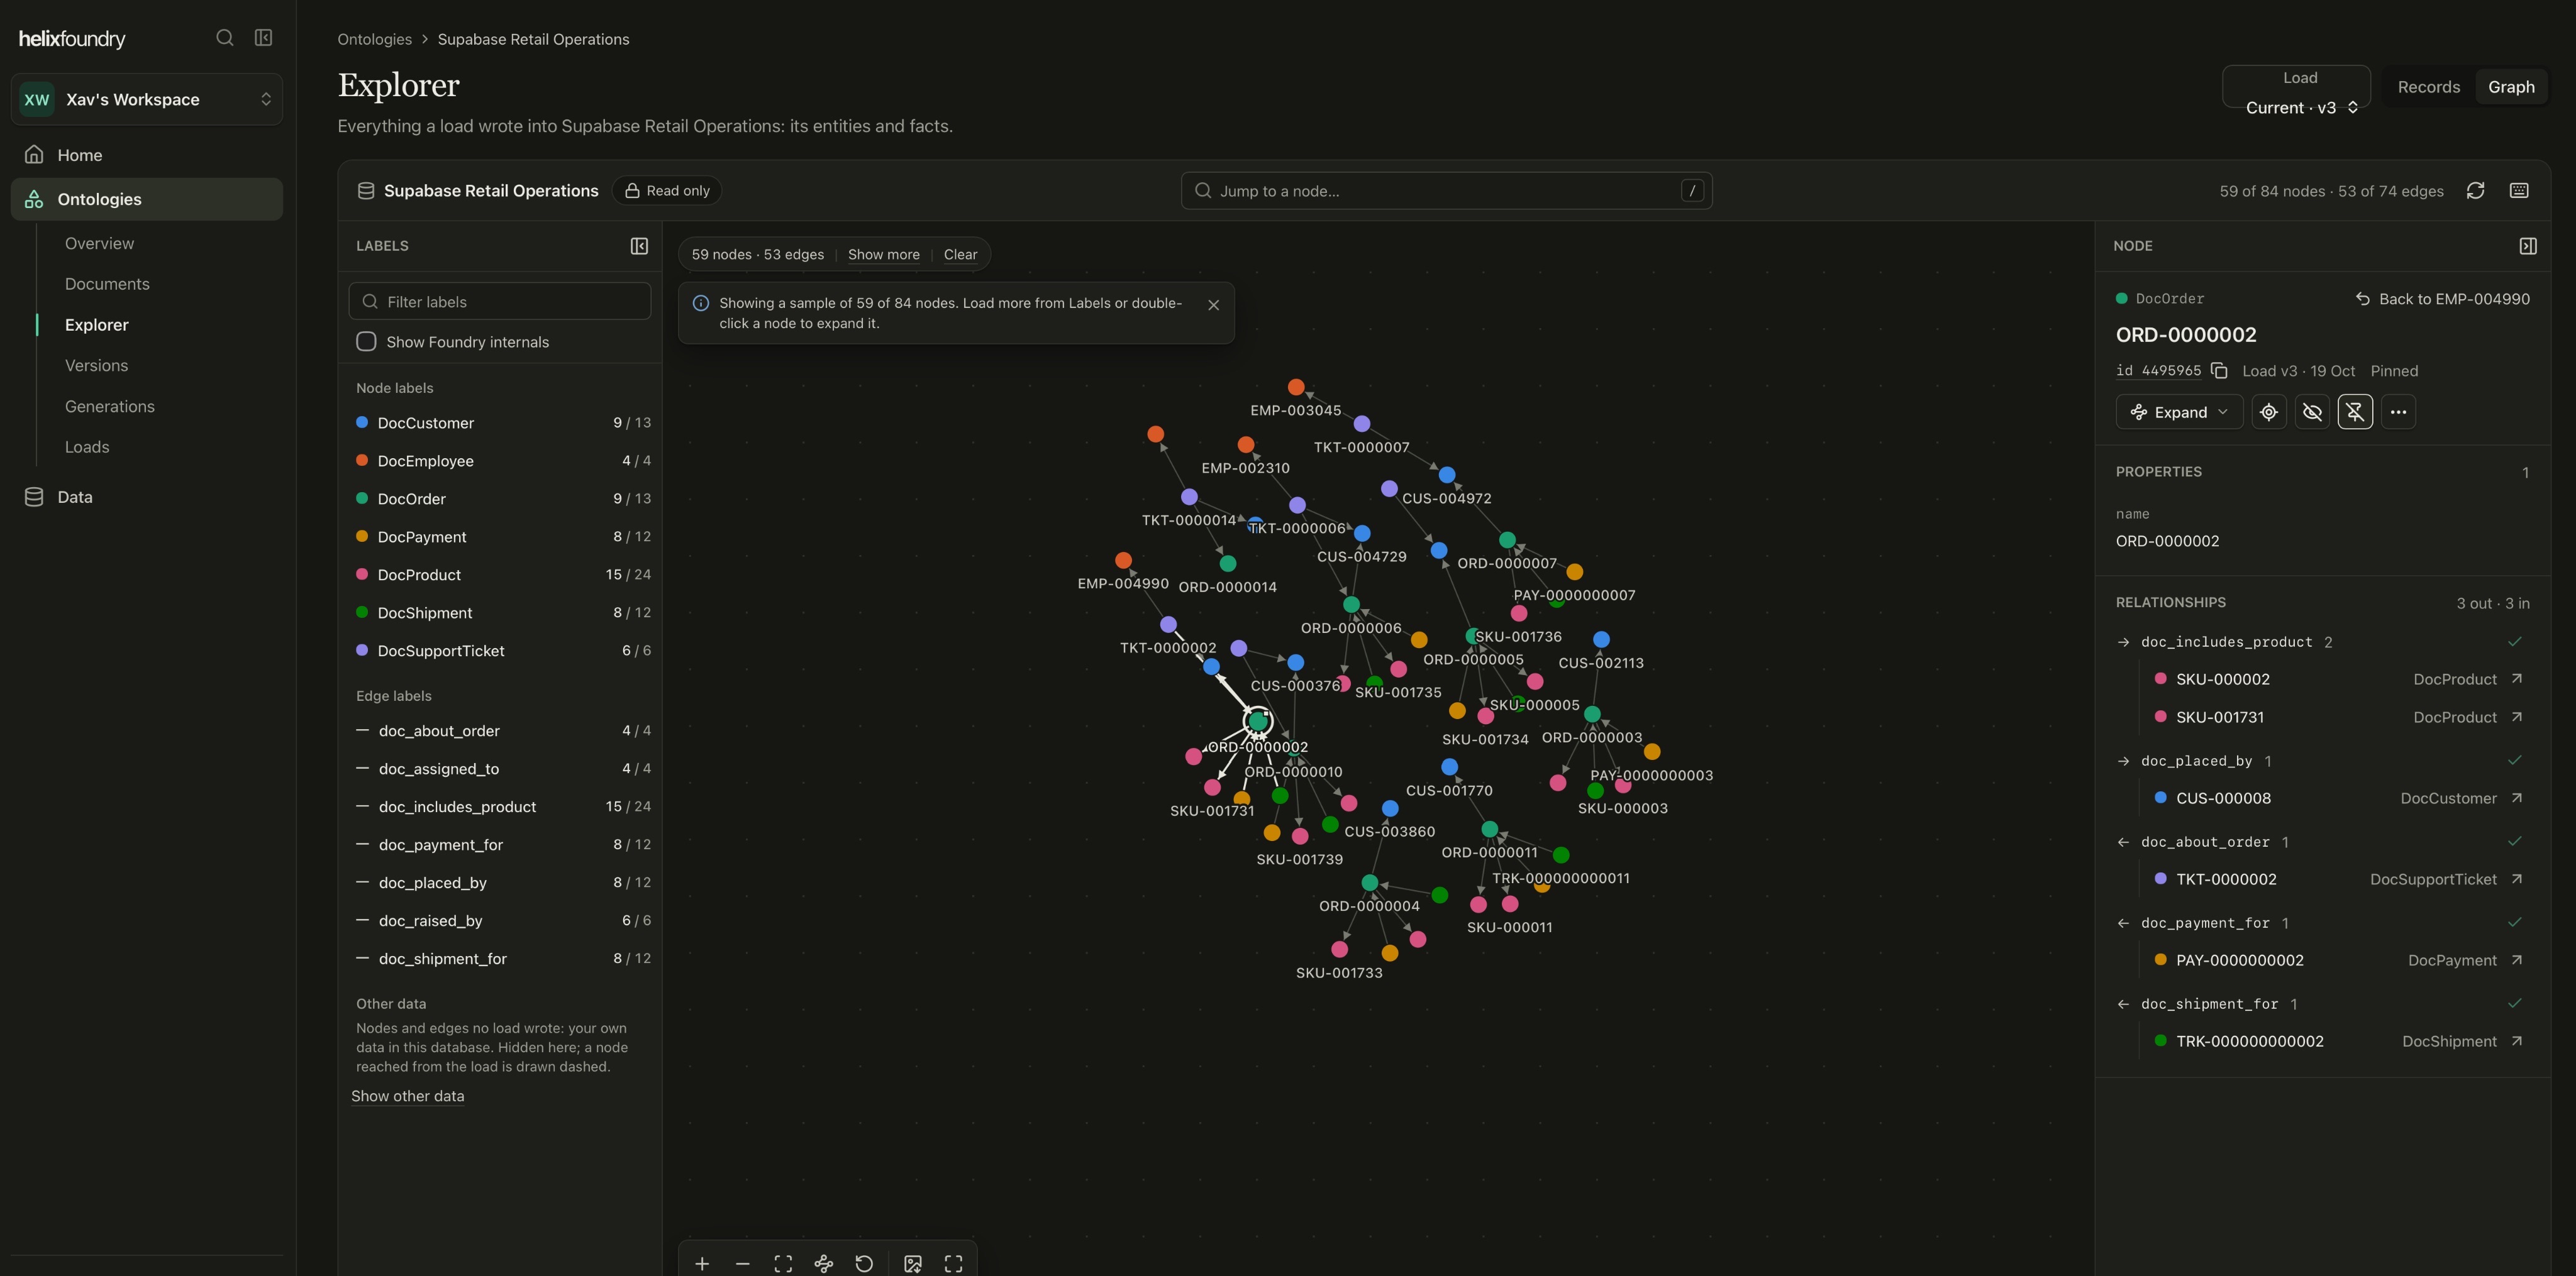Collapse the main sidebar with the panel icon
Image resolution: width=2576 pixels, height=1276 pixels.
pyautogui.click(x=264, y=38)
